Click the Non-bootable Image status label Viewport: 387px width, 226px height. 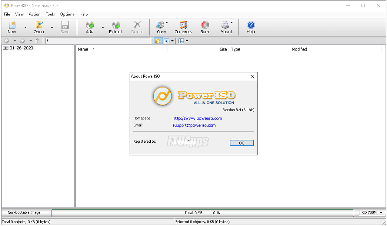tap(24, 212)
